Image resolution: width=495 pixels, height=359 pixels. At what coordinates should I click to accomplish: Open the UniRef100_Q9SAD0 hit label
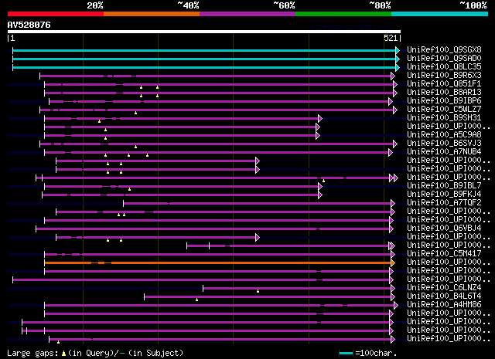point(444,59)
